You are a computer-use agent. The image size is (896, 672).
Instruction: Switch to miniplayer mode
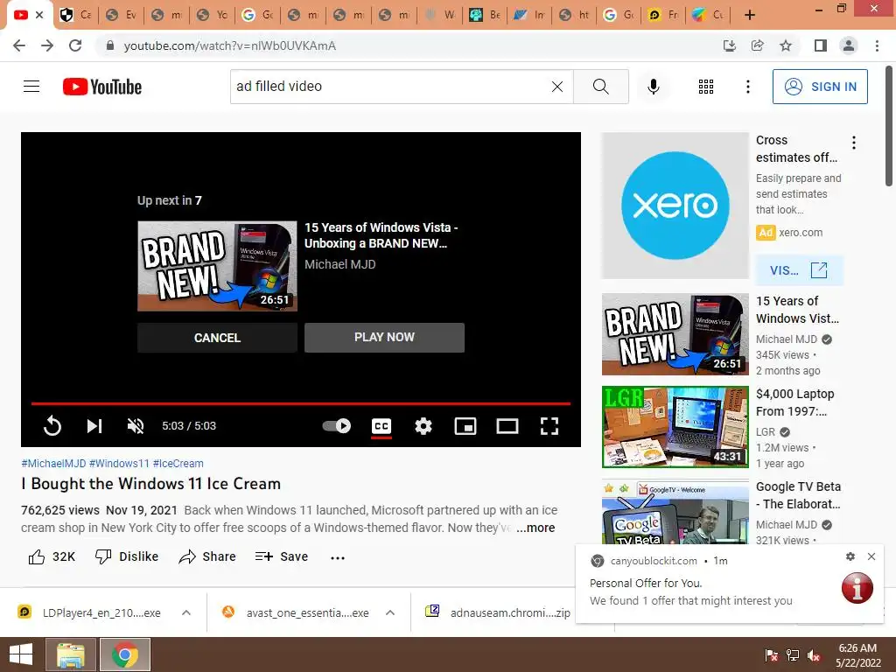(465, 426)
